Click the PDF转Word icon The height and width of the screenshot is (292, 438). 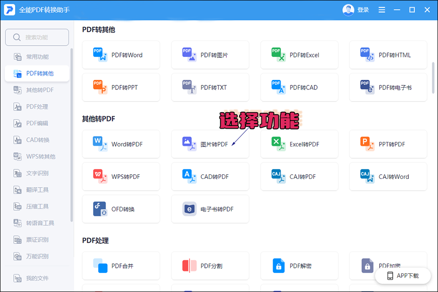point(99,55)
